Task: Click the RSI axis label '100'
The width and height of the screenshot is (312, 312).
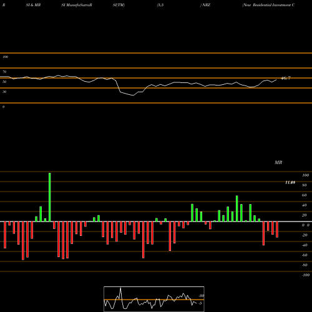Action: coord(5,57)
